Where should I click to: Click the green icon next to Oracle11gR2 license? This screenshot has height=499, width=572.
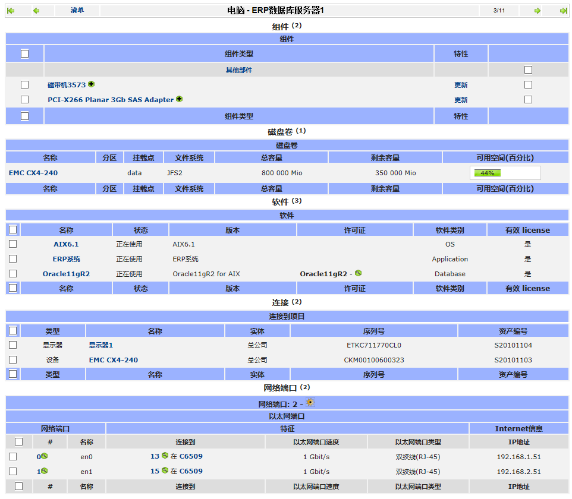tap(358, 273)
